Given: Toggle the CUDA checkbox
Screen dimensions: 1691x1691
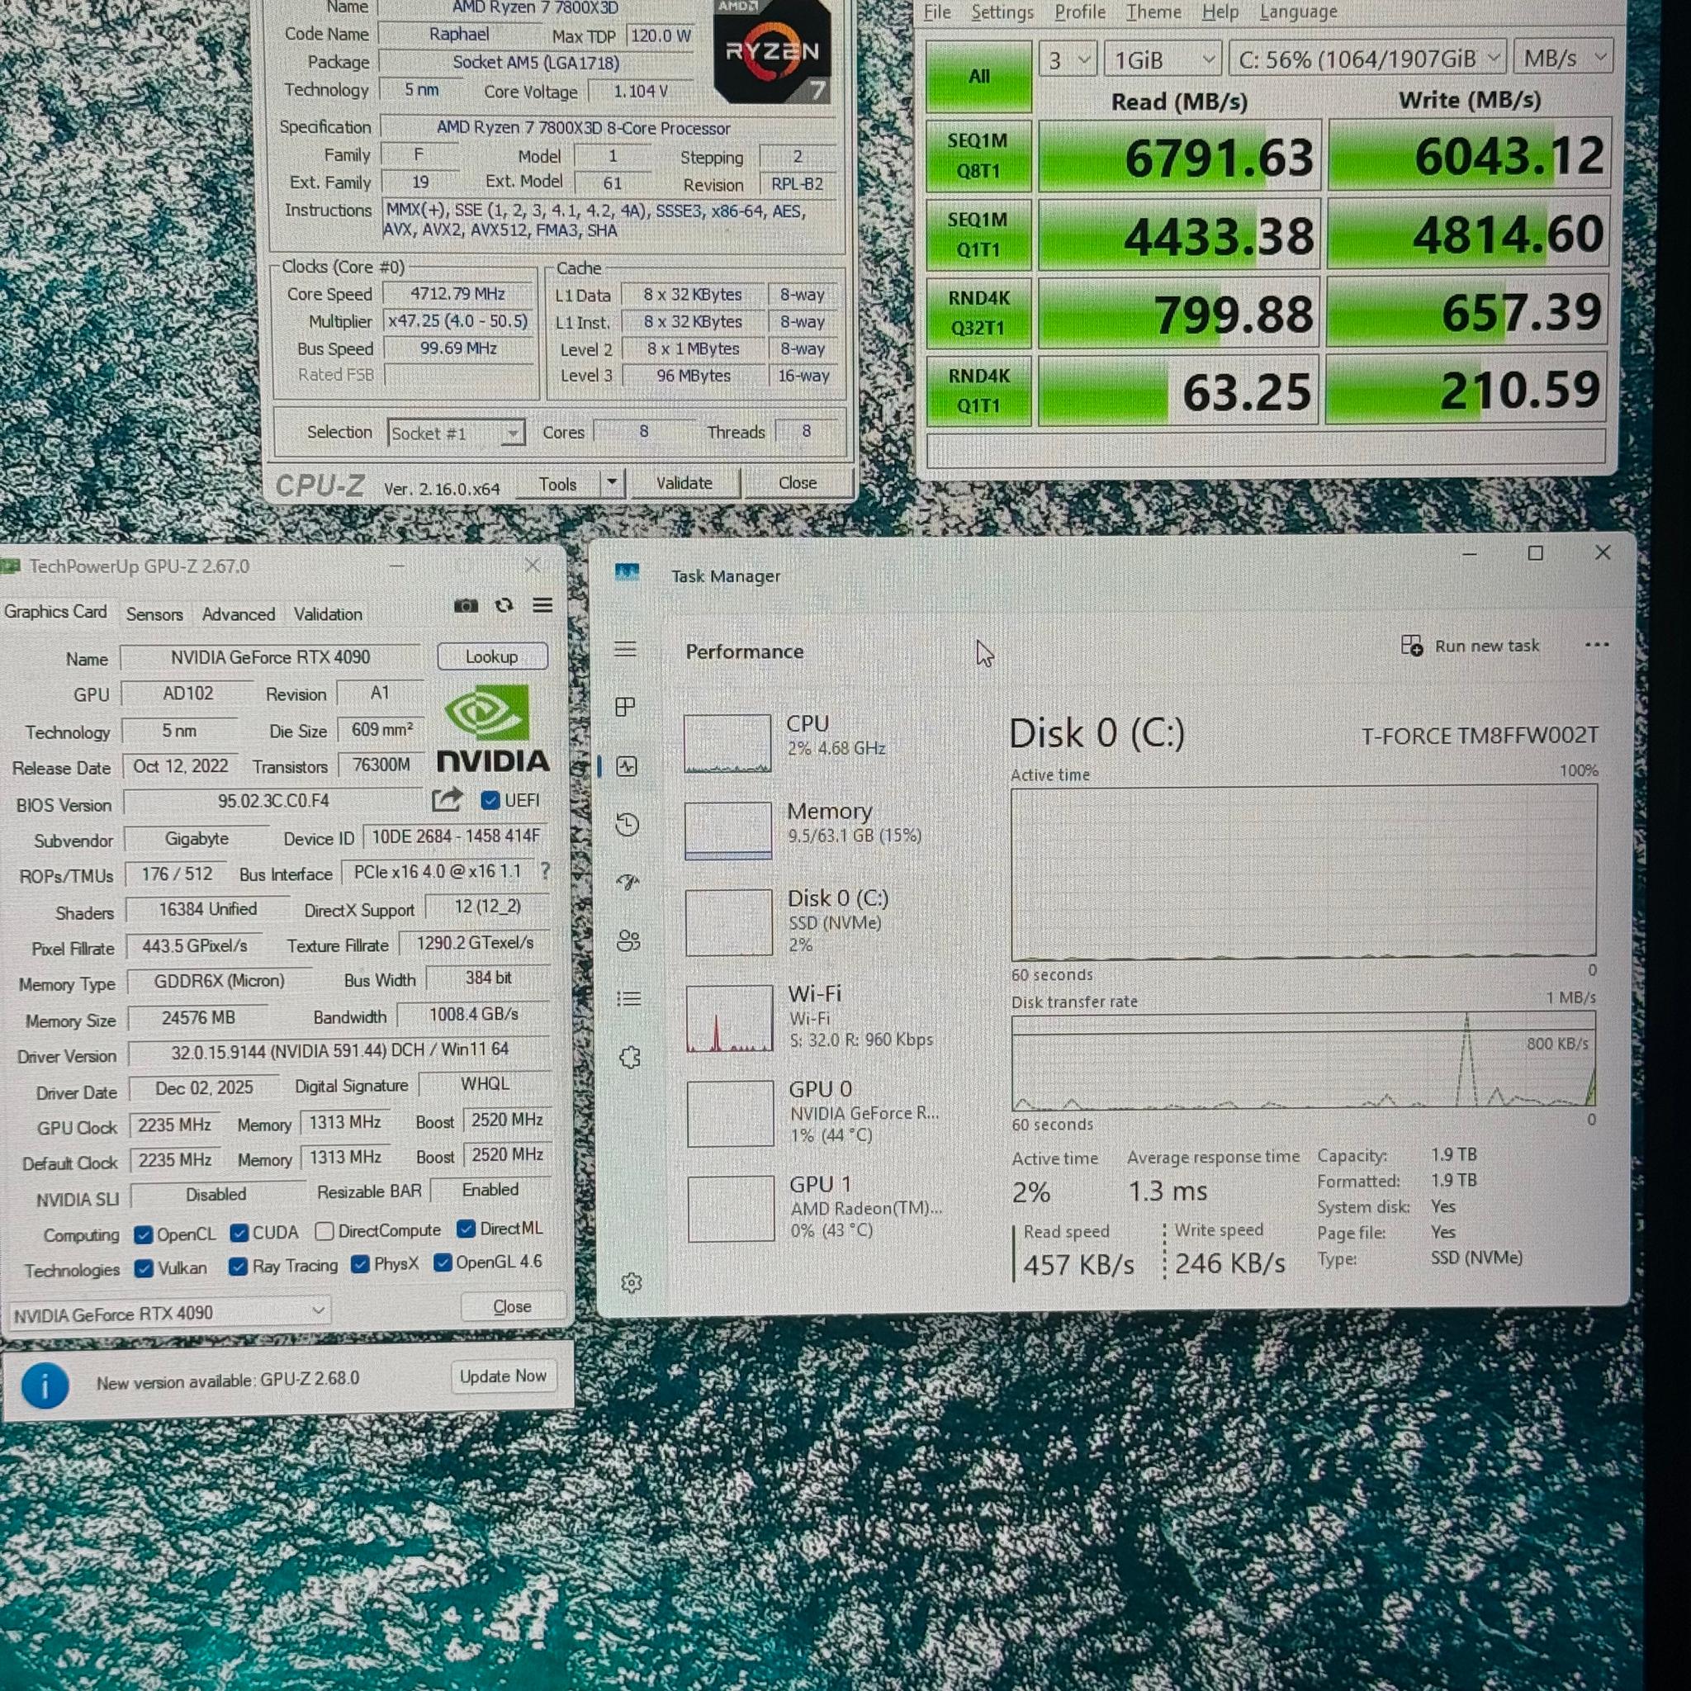Looking at the screenshot, I should click(239, 1233).
